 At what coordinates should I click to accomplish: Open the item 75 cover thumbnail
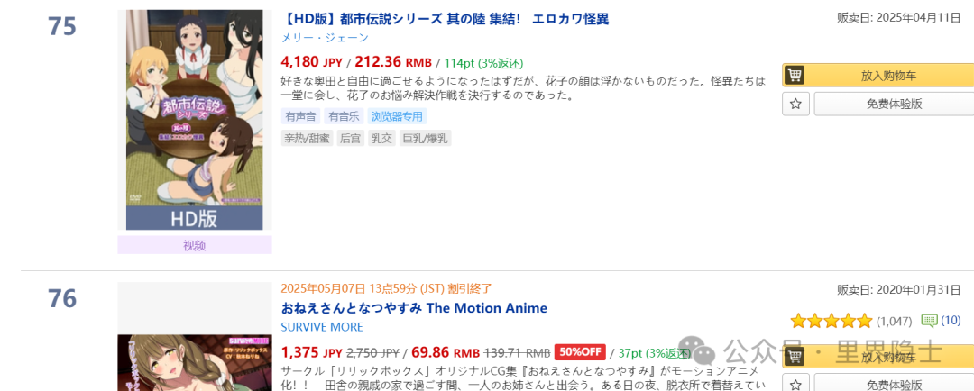(194, 120)
